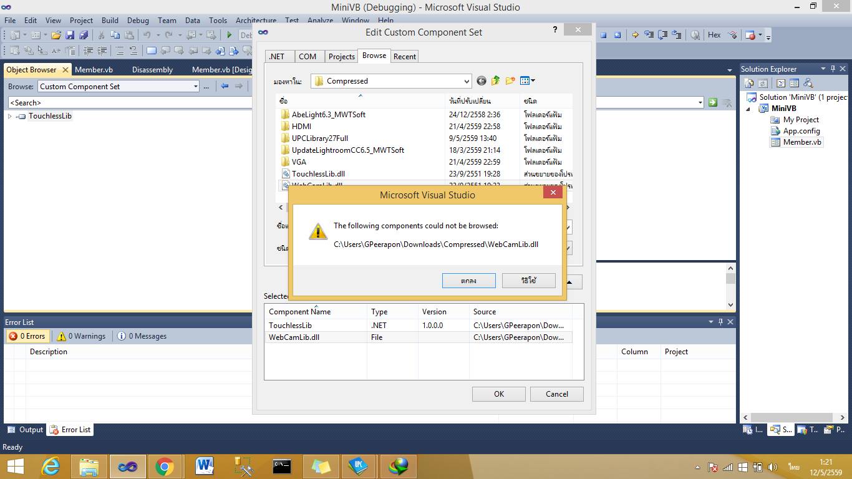Open the Build menu
The image size is (852, 479).
[x=110, y=20]
